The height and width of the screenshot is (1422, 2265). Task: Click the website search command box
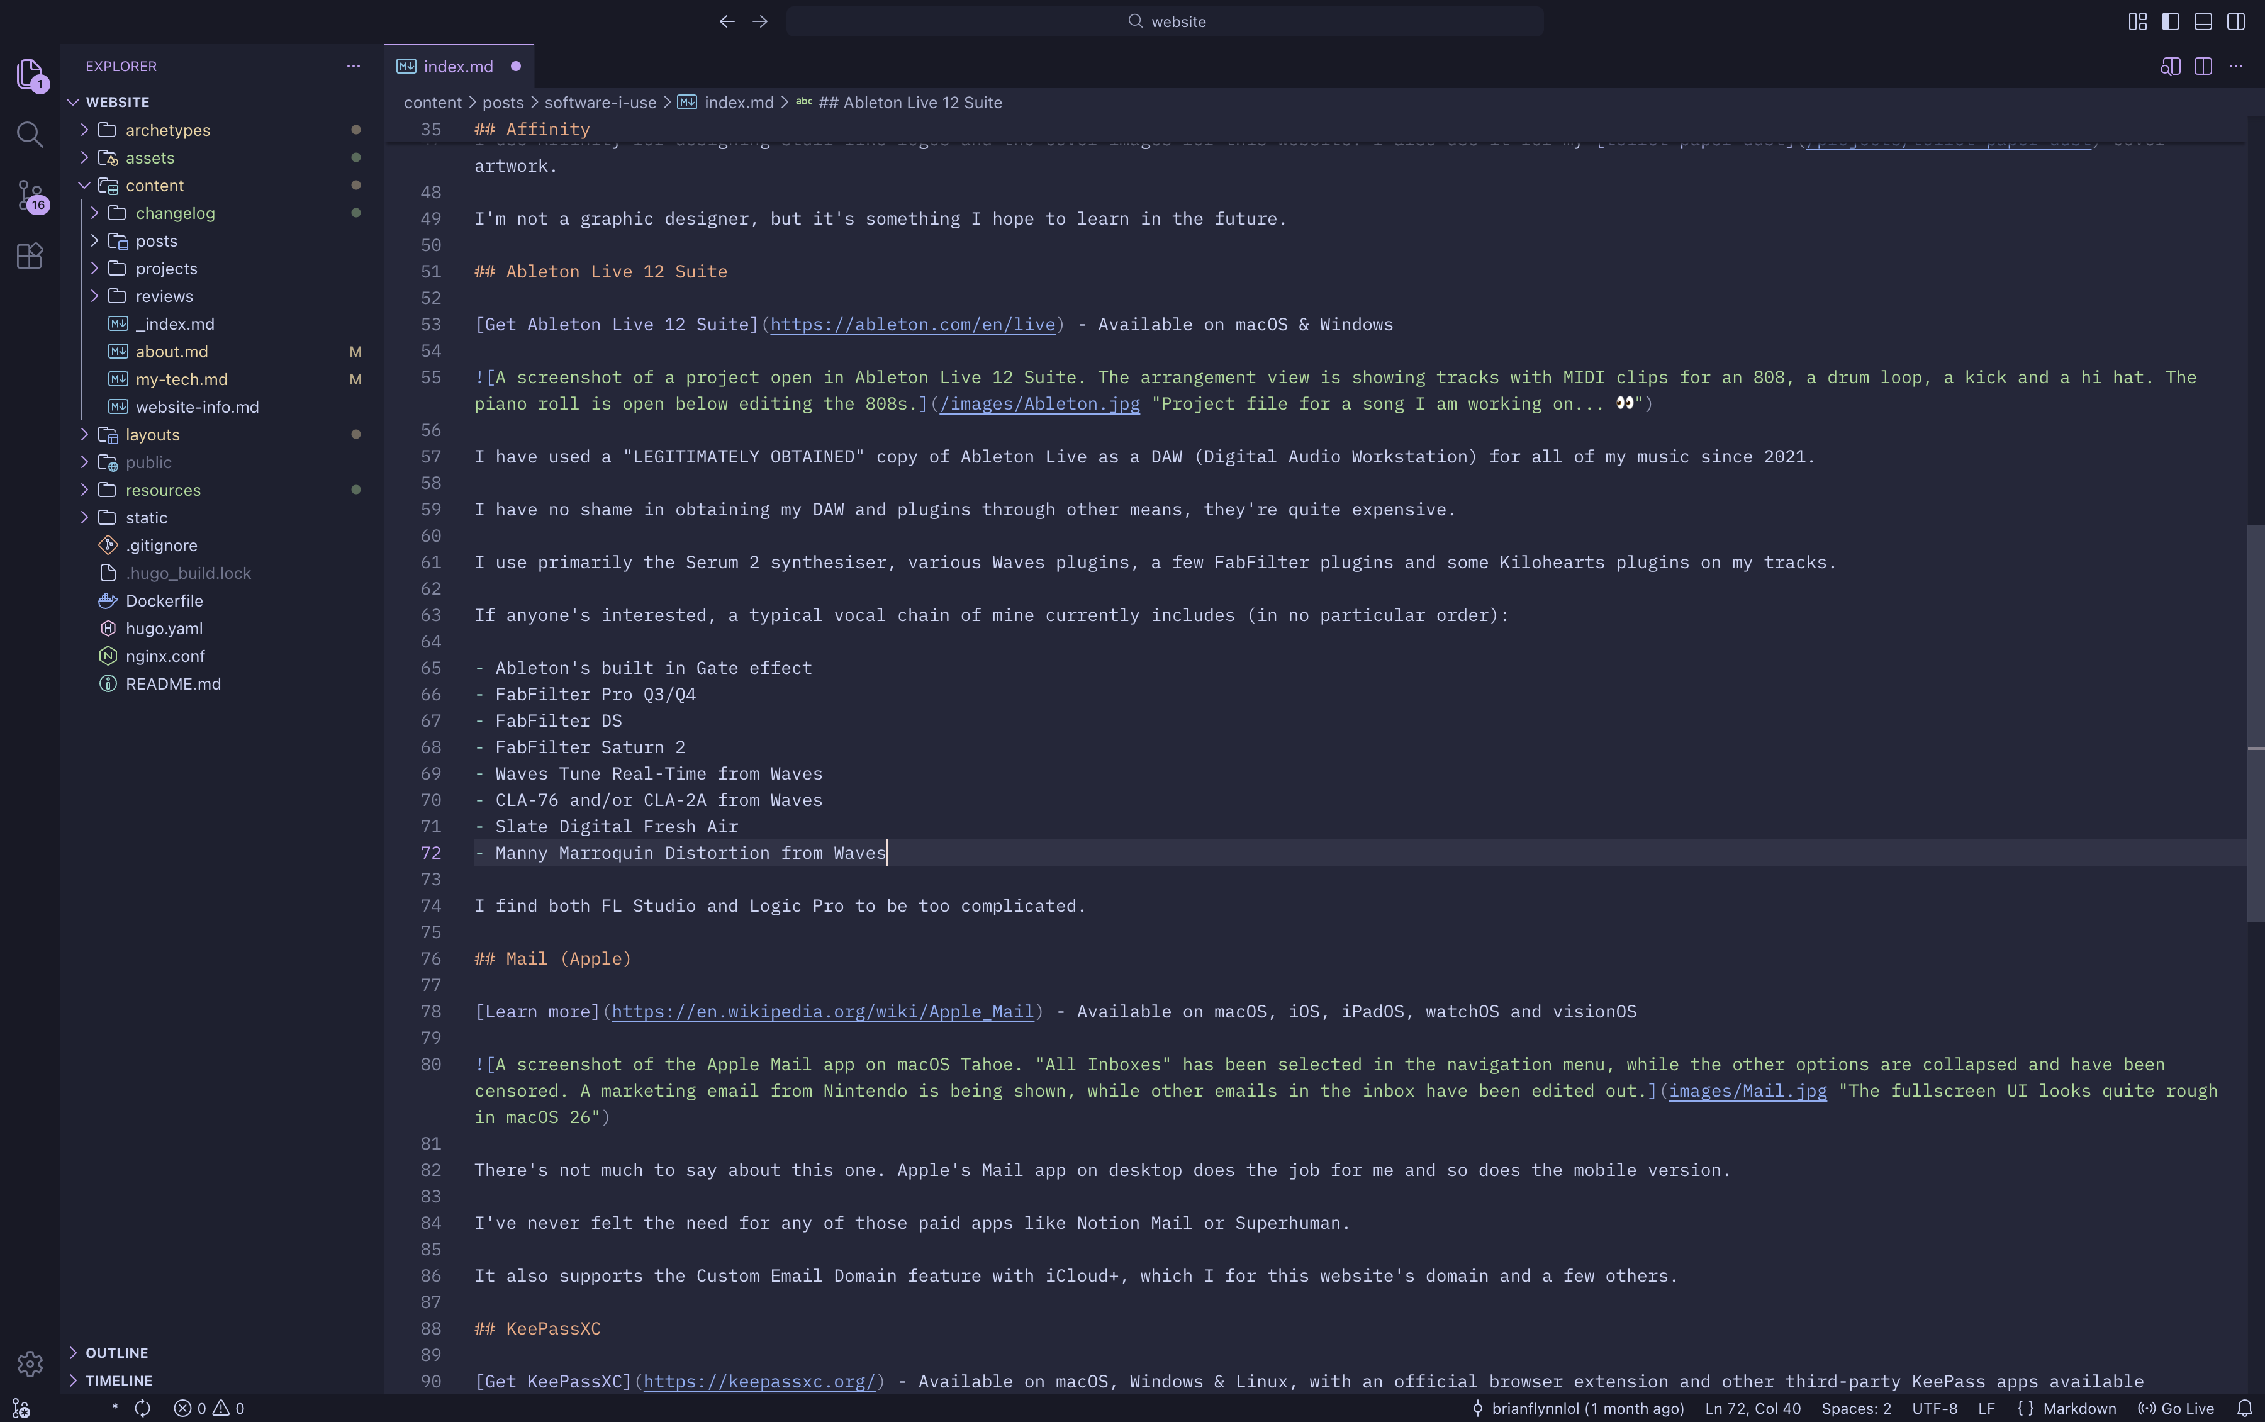pos(1165,21)
